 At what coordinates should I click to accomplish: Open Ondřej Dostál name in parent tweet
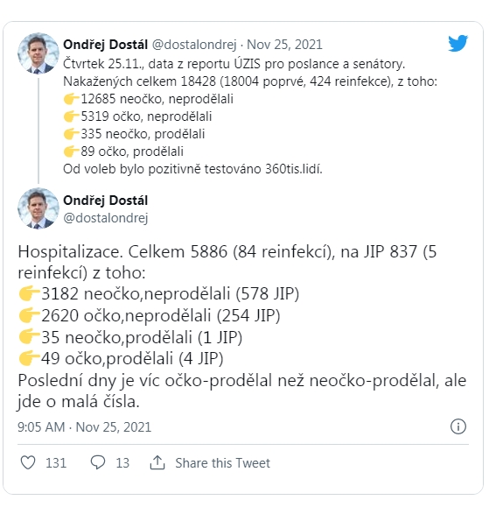click(105, 45)
